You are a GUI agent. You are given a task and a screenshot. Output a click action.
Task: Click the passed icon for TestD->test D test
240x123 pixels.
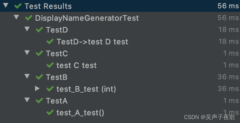[50, 41]
